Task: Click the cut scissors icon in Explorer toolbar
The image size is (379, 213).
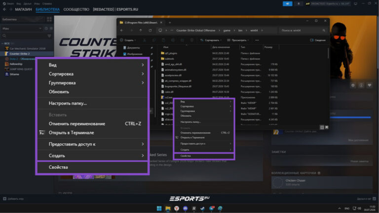Action: (145, 40)
